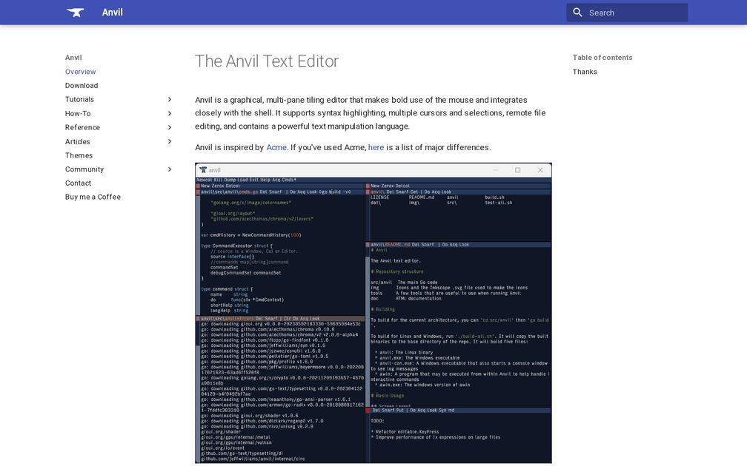
Task: Click the anvil editor screenshot image
Action: (x=373, y=313)
